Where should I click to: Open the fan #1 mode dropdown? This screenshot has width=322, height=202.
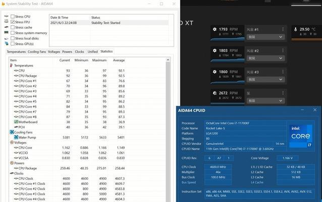point(265,37)
